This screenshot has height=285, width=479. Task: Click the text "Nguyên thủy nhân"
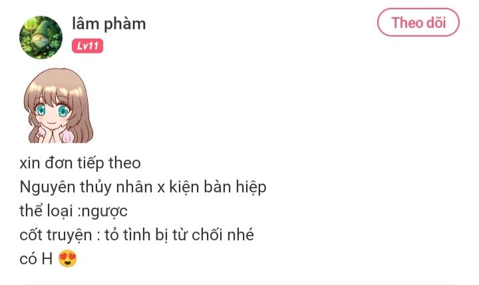86,187
